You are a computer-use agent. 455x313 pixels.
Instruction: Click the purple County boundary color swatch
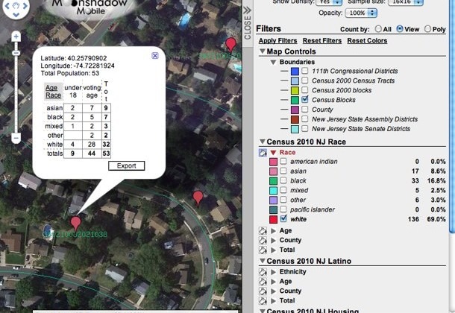[x=295, y=110]
